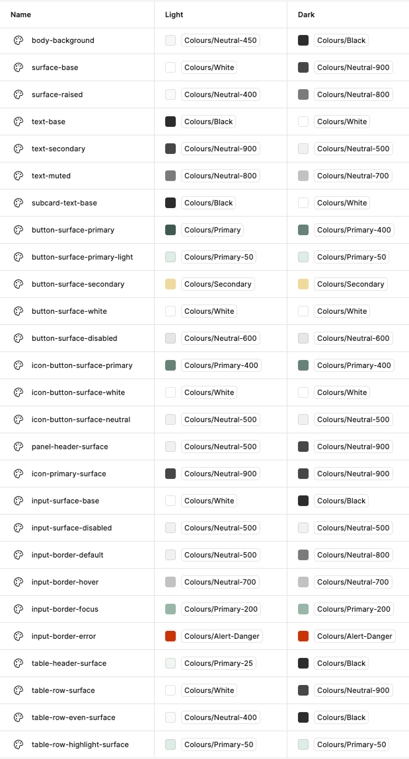Image resolution: width=409 pixels, height=759 pixels.
Task: Click the palette icon for table-row-highlight-surface
Action: coord(18,744)
